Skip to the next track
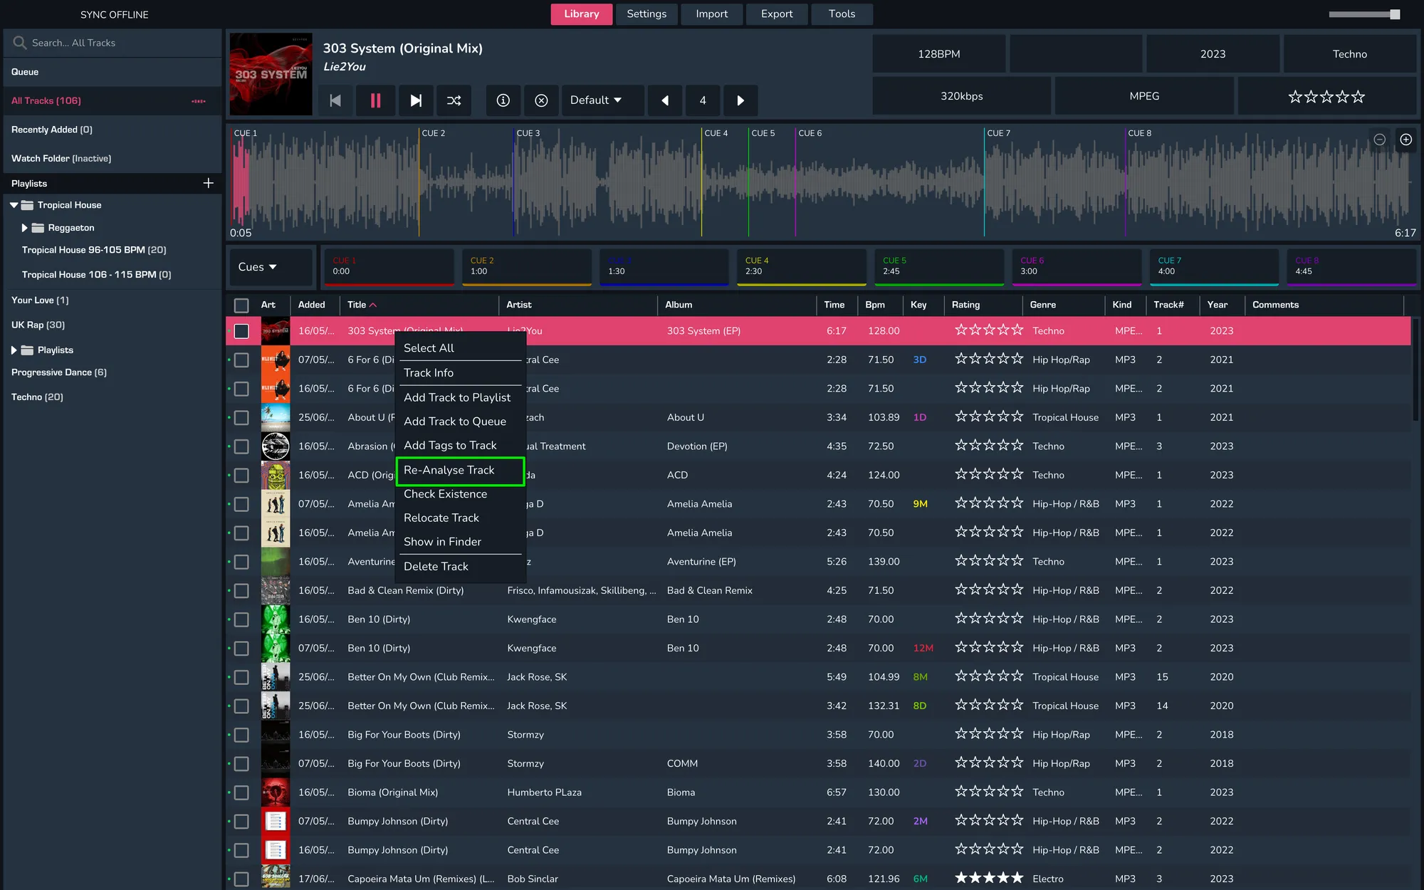This screenshot has height=890, width=1424. tap(416, 100)
